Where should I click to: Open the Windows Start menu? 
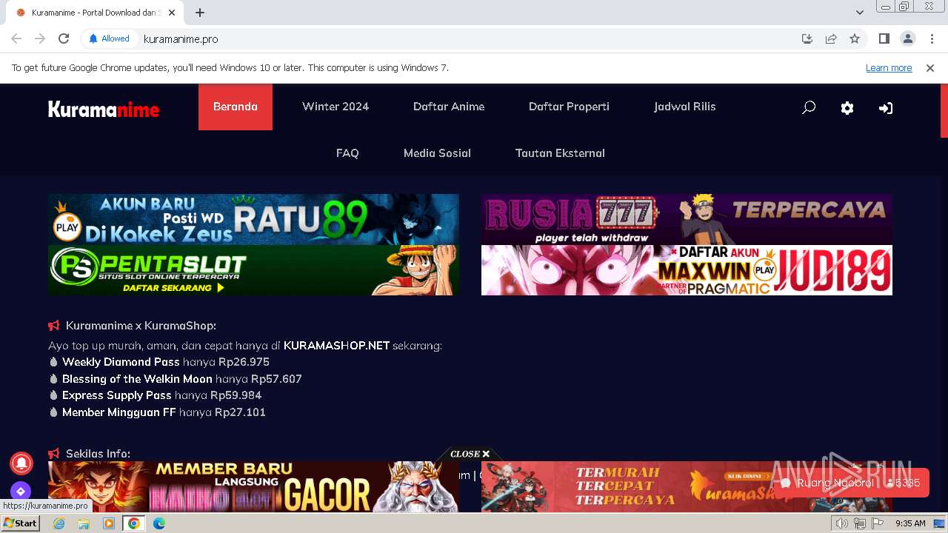coord(20,523)
